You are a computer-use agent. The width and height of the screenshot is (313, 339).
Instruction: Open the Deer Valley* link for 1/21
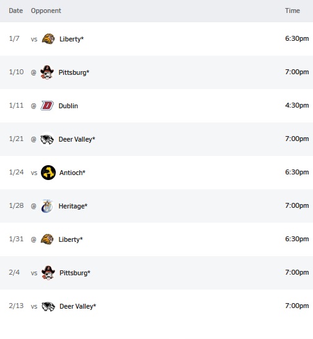(x=77, y=139)
